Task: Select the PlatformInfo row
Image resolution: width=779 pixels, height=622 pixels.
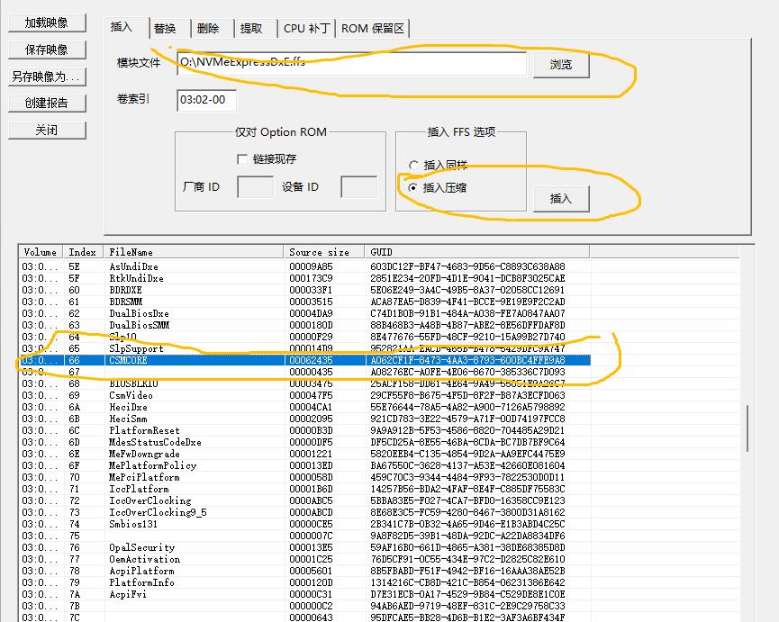Action: click(x=305, y=582)
